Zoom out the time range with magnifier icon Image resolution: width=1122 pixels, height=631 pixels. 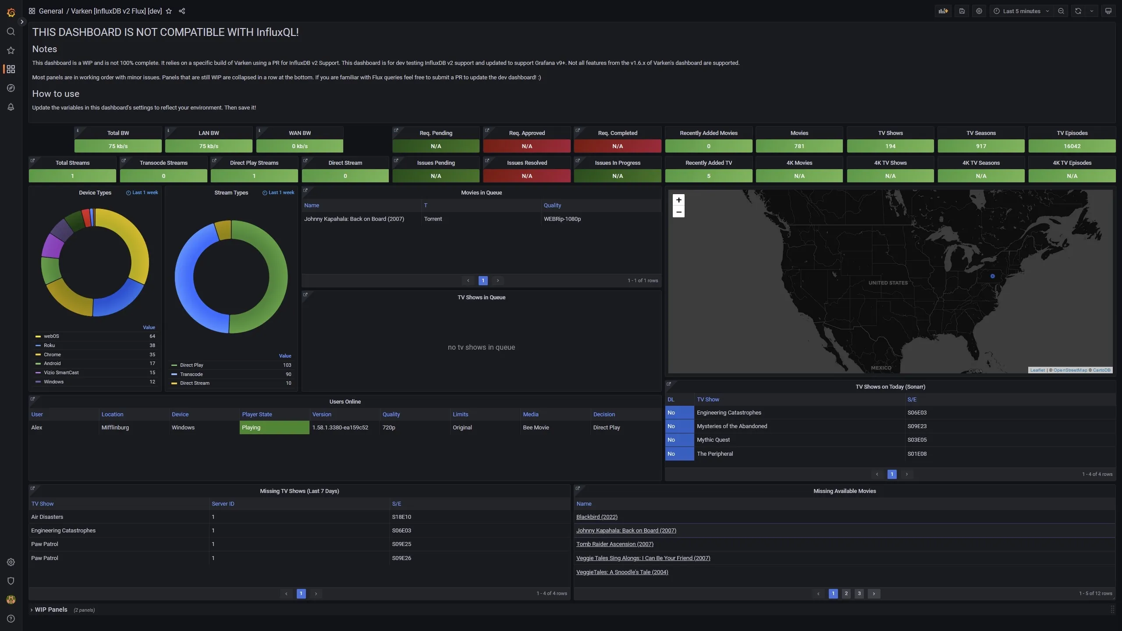pos(1061,11)
